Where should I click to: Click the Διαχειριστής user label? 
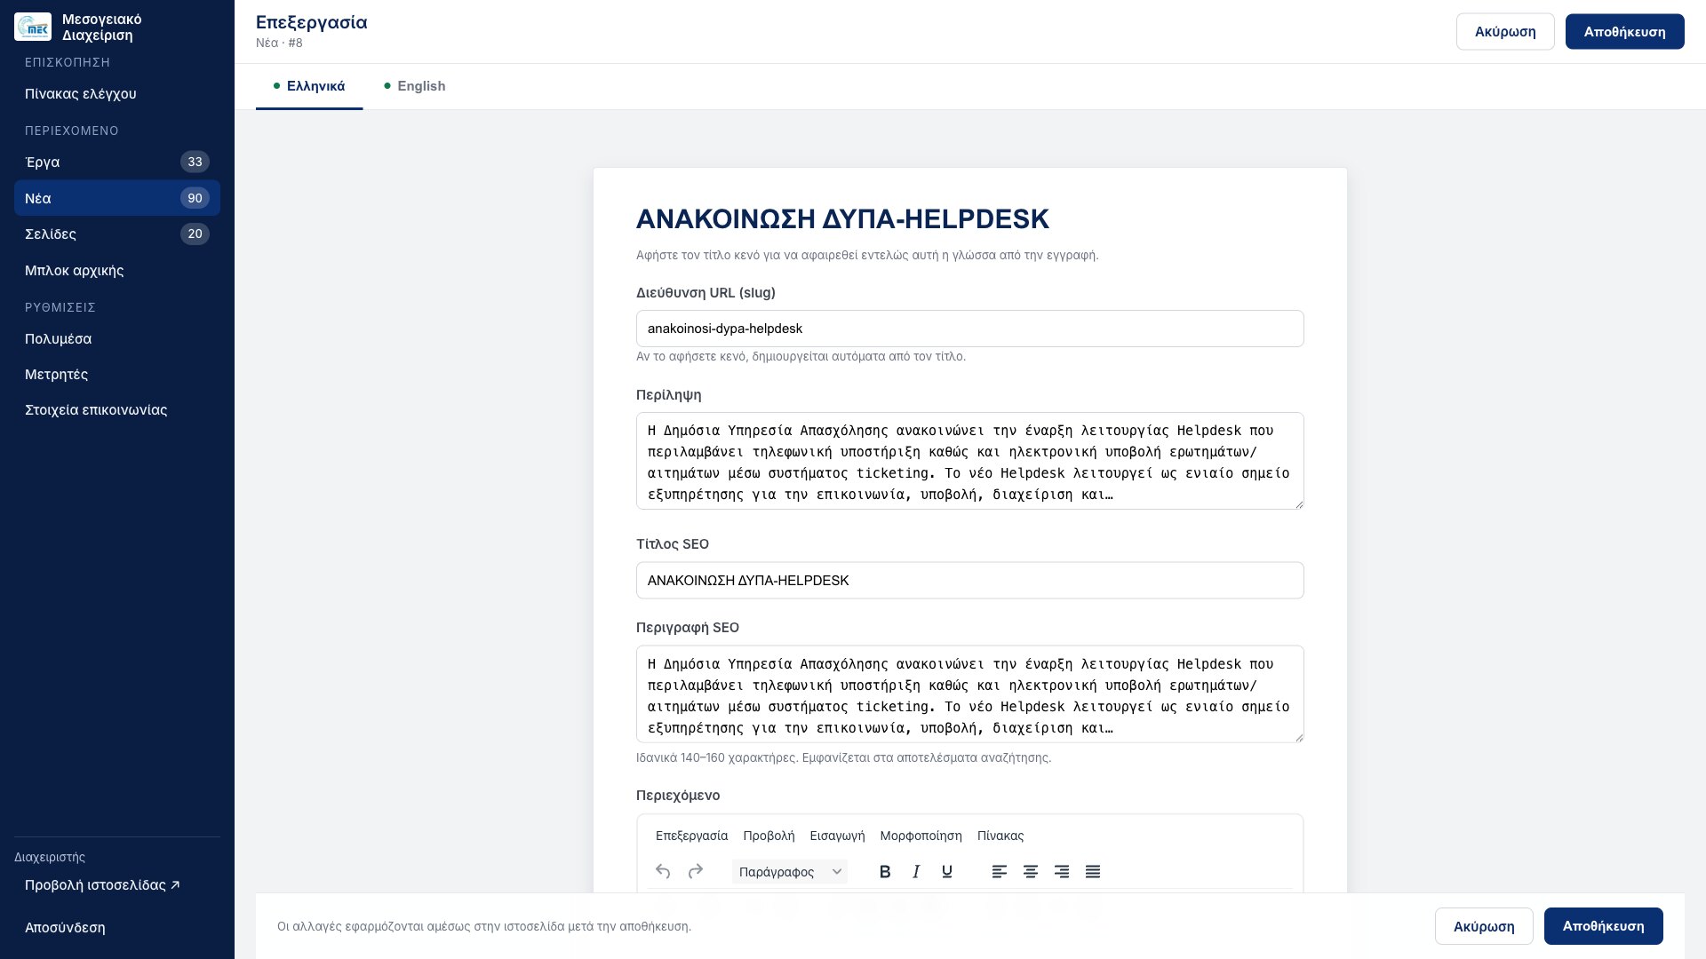(x=50, y=857)
